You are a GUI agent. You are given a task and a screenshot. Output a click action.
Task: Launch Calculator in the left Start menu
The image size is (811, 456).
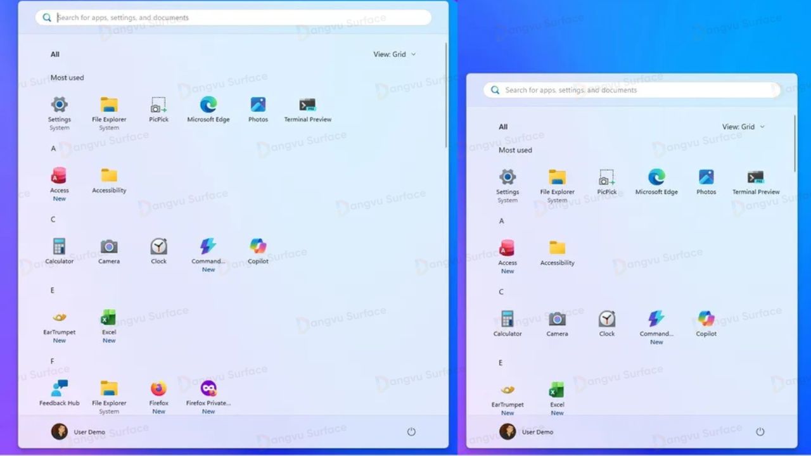(60, 251)
